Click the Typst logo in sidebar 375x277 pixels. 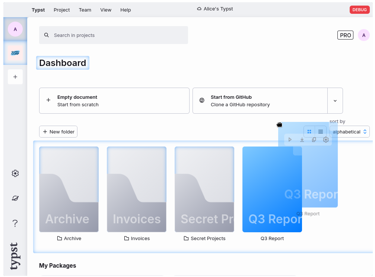[x=15, y=256]
